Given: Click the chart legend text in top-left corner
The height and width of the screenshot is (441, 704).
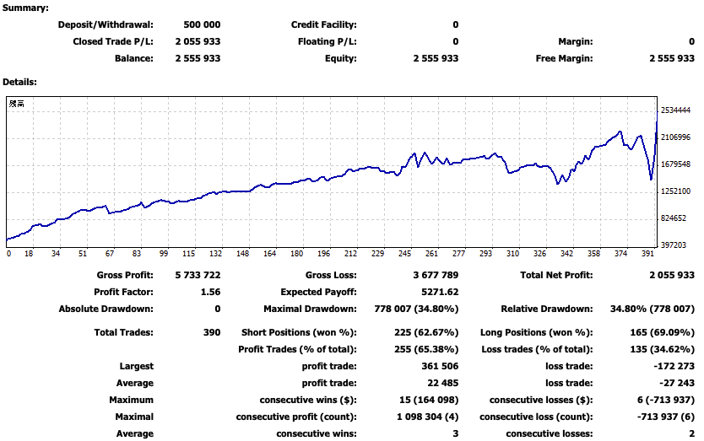Looking at the screenshot, I should point(17,104).
